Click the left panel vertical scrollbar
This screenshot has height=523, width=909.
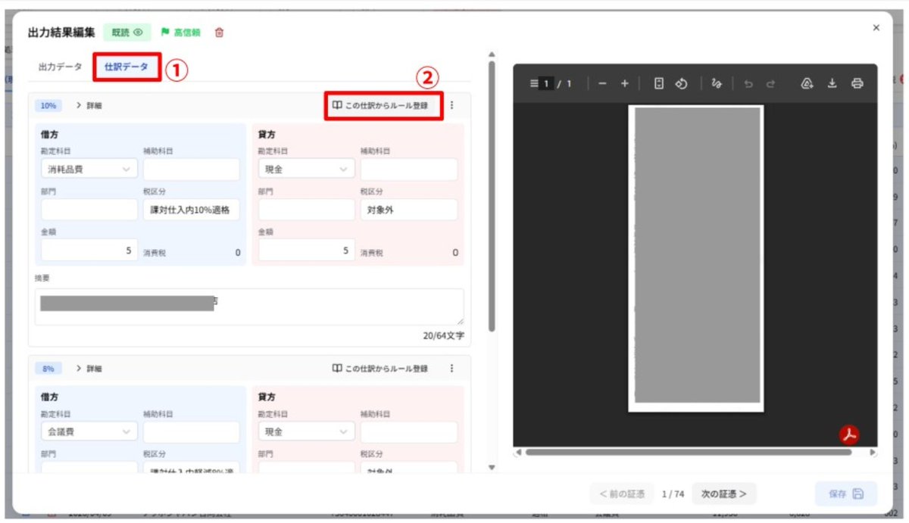coord(492,197)
